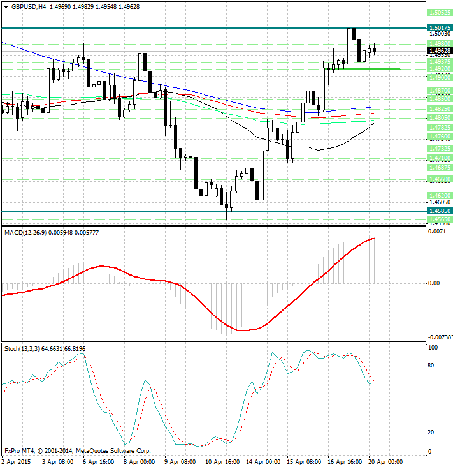Click the 1.46875 level label
The image size is (453, 467).
440,168
